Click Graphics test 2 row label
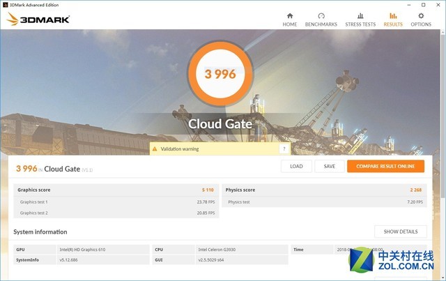 (34, 213)
